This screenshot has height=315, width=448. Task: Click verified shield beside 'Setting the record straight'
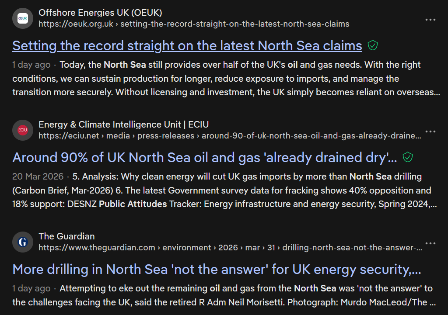[373, 45]
